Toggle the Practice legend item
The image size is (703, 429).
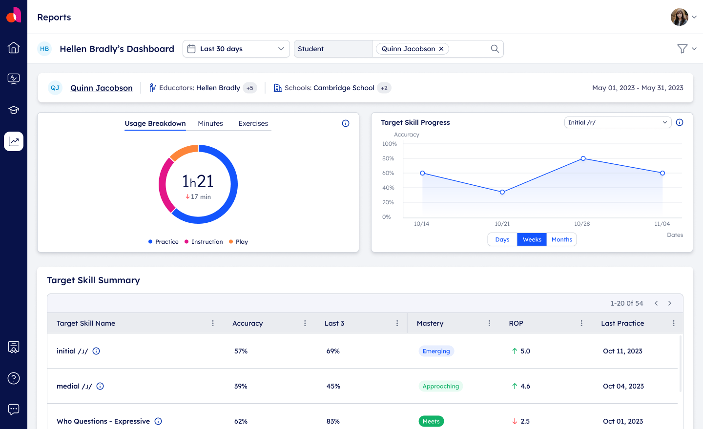click(x=164, y=242)
